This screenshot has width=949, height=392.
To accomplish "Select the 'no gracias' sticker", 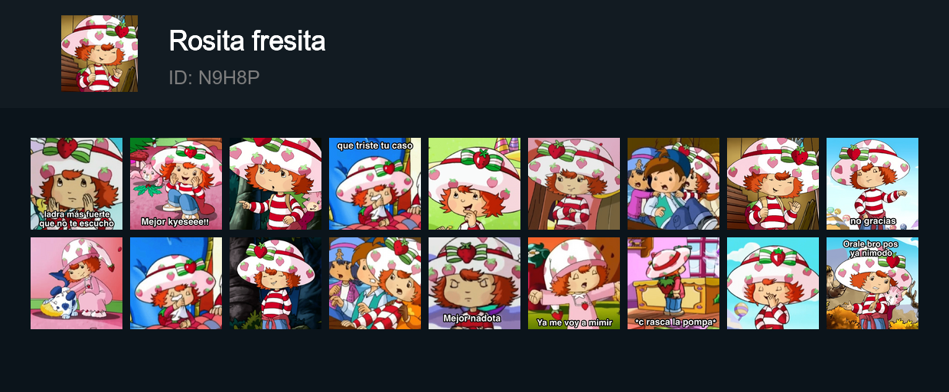I will pyautogui.click(x=872, y=184).
